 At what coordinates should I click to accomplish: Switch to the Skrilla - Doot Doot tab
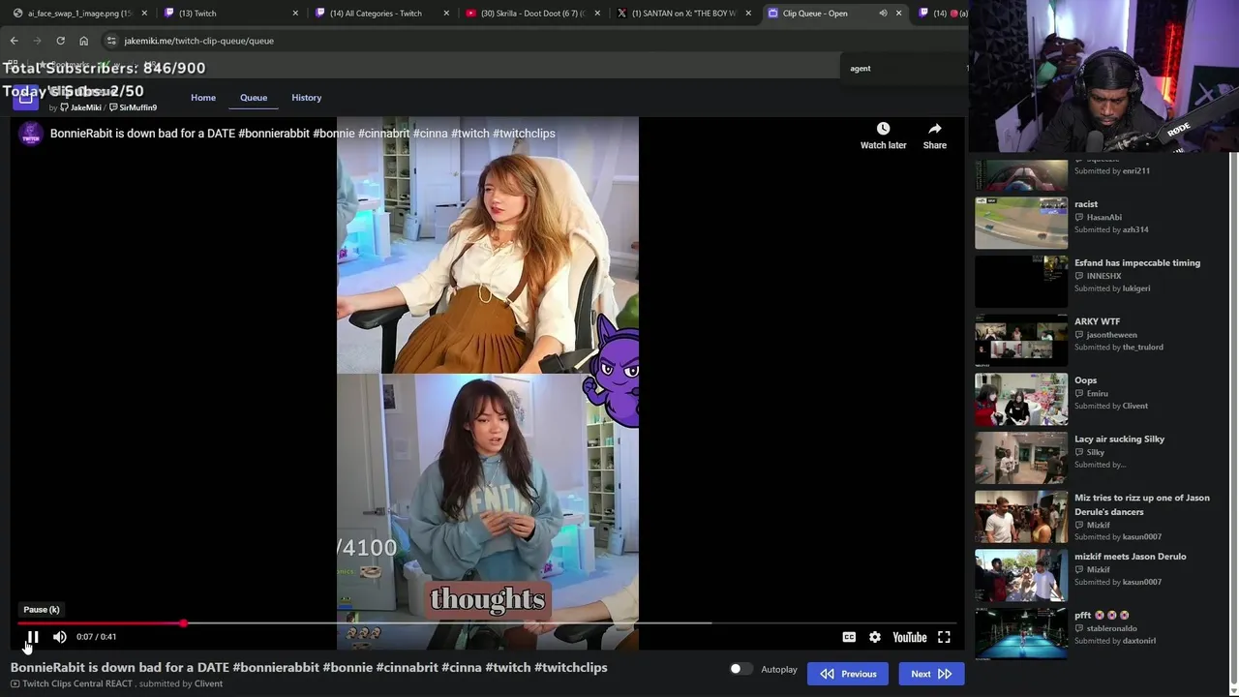click(533, 14)
